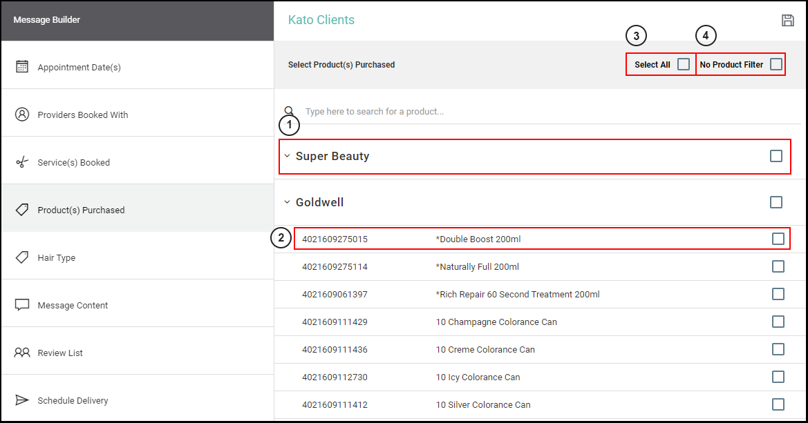The image size is (808, 423).
Task: Check the Super Beauty brand checkbox
Action: click(776, 156)
